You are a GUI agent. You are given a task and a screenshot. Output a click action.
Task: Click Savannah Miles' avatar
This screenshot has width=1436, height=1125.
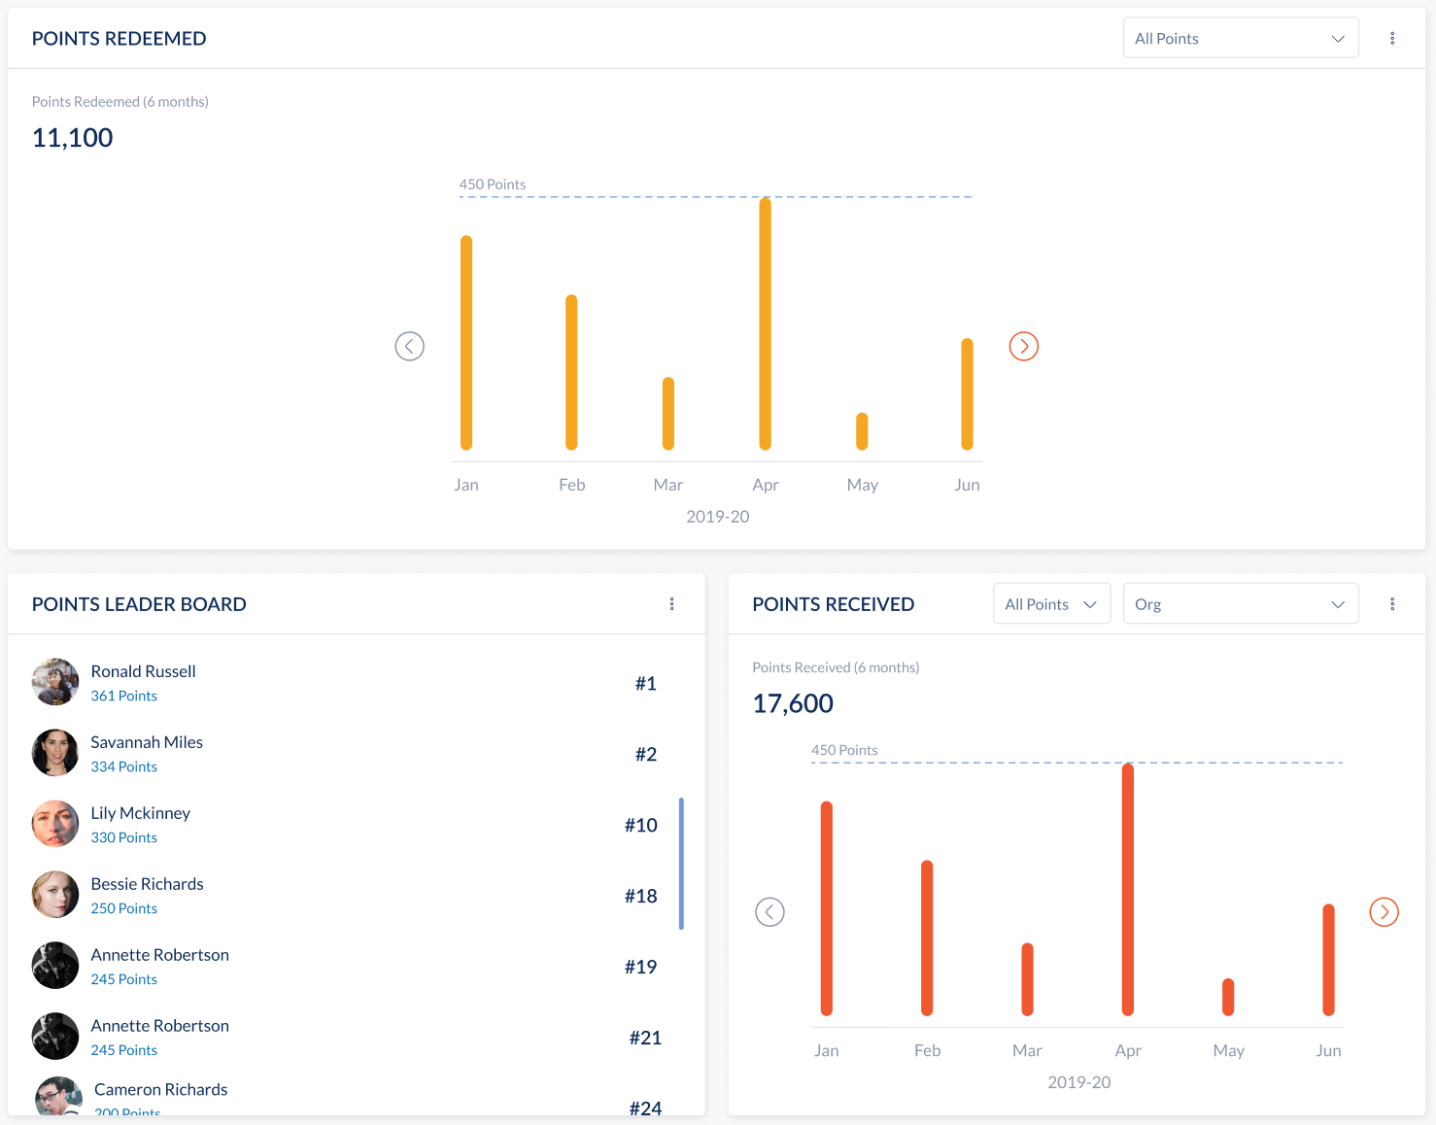(55, 753)
